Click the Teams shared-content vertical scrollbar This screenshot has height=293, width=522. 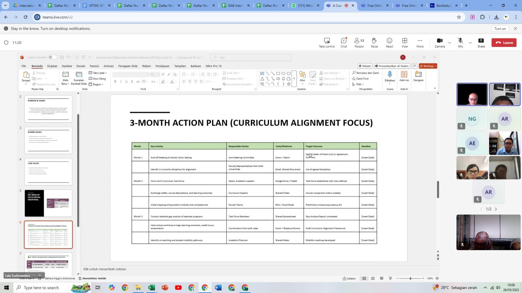(x=438, y=189)
